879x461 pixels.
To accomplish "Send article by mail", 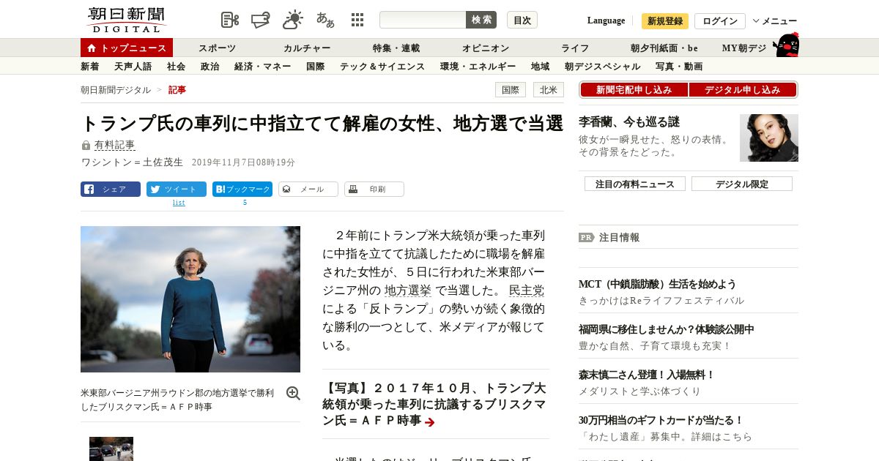I will (308, 189).
